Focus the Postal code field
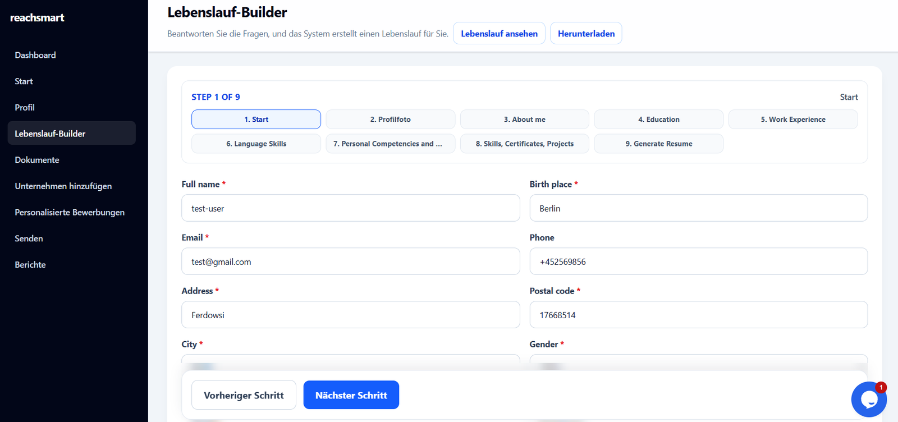898x422 pixels. 699,315
